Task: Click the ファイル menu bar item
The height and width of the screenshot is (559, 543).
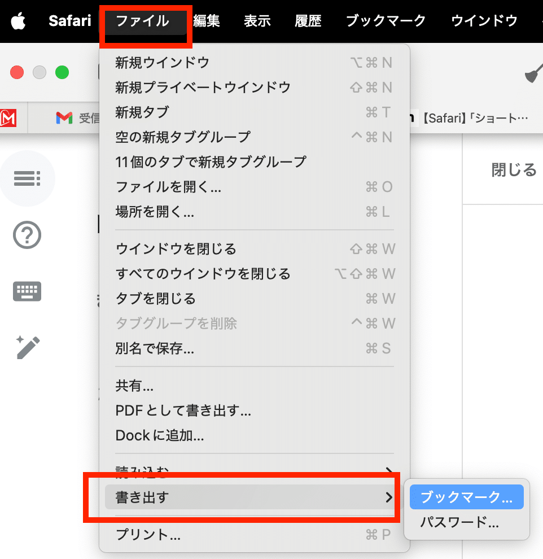Action: (142, 21)
